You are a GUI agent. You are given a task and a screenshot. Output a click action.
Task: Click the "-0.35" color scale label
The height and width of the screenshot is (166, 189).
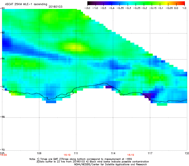(x=120, y=8)
